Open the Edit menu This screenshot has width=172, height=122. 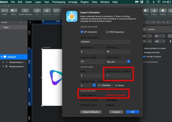[x=20, y=2]
